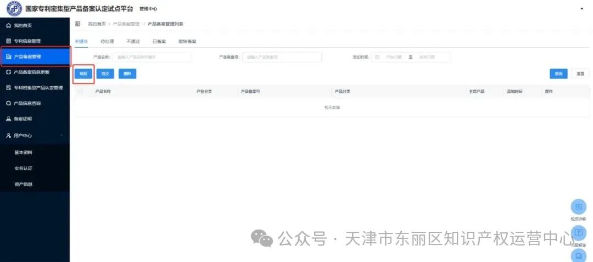This screenshot has height=262, width=593.
Task: Click the document icon beside 专利信息管理
Action: [x=9, y=41]
